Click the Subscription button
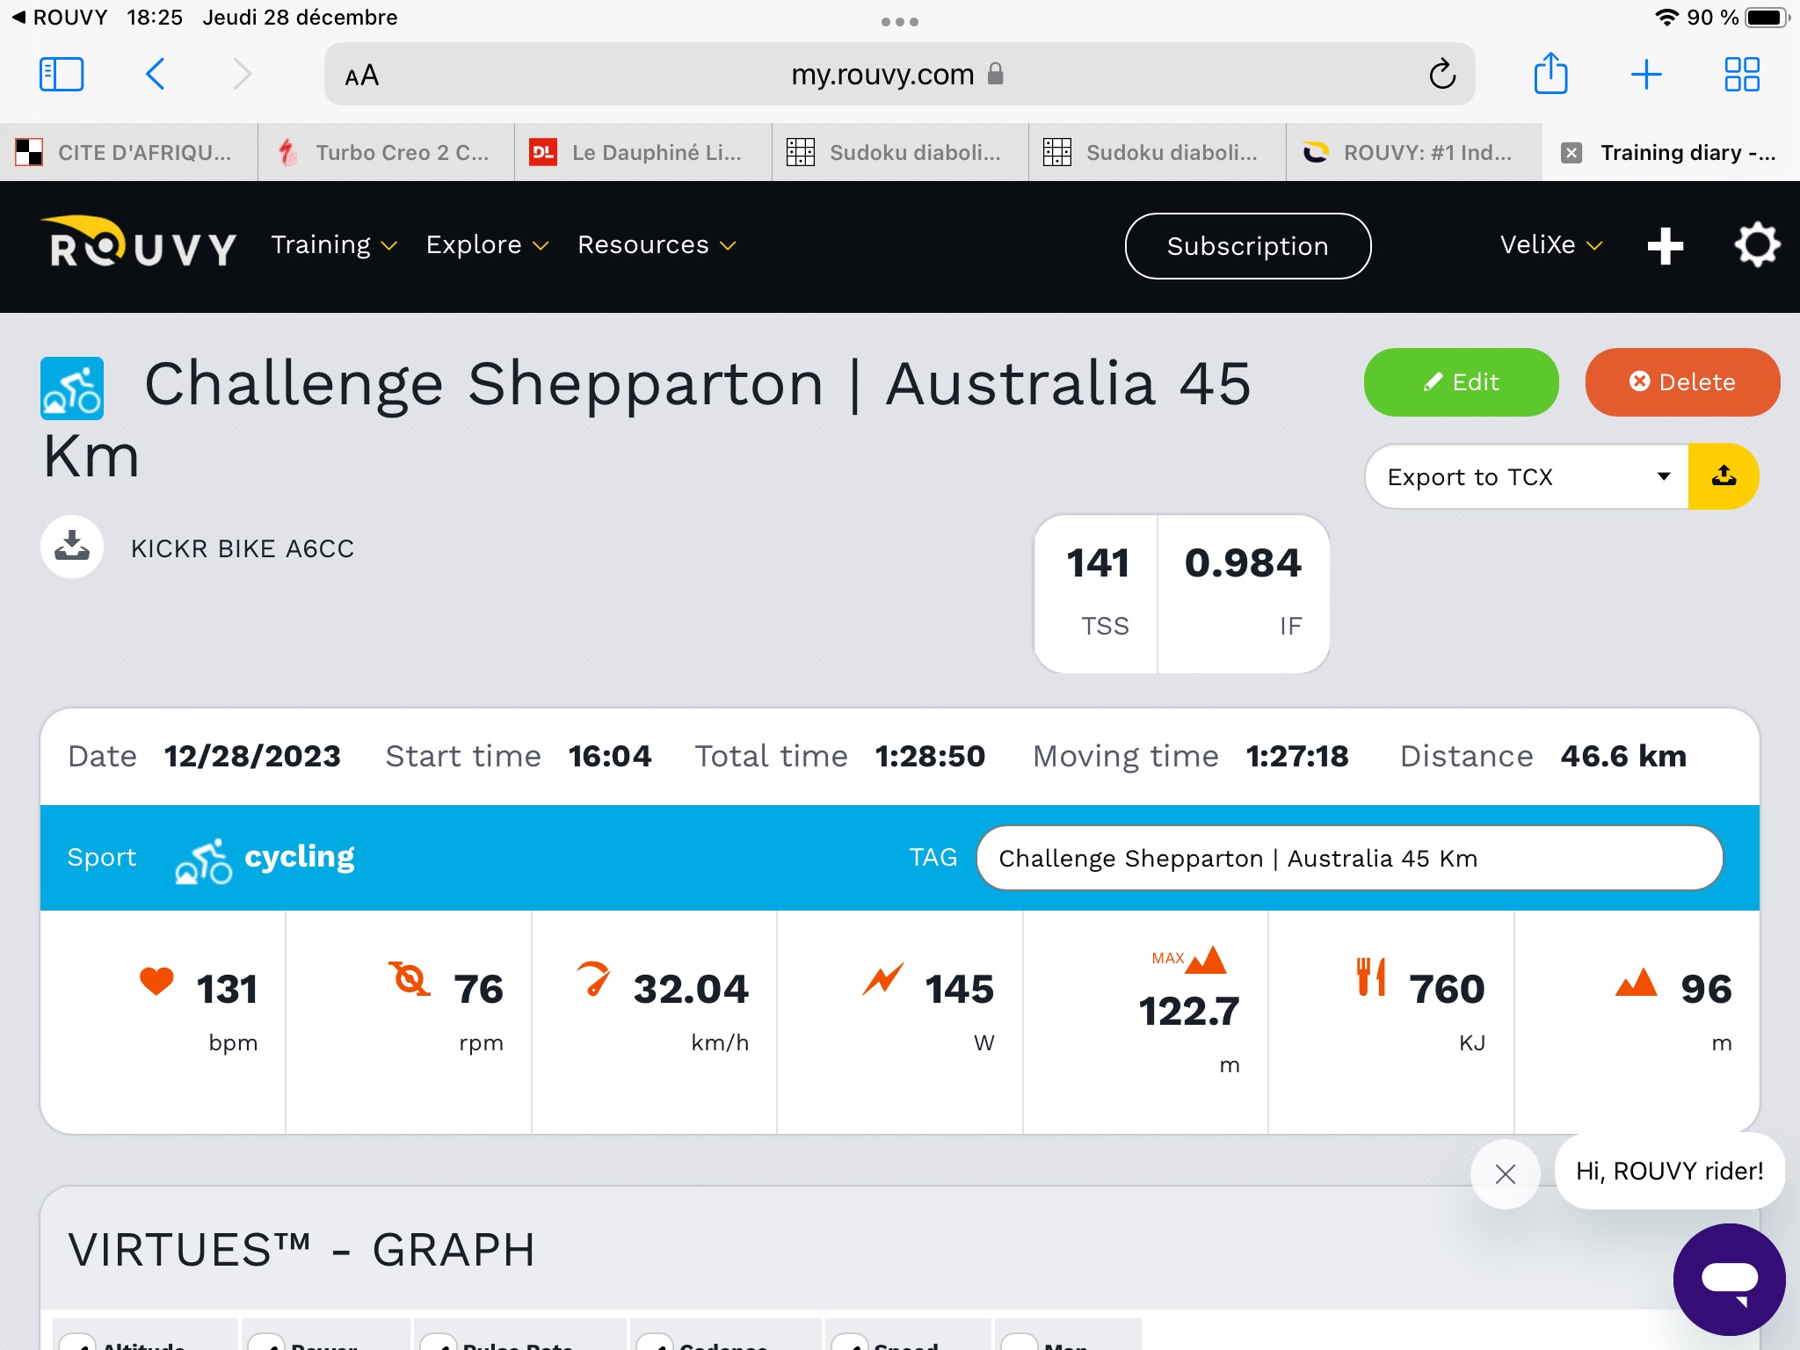Image resolution: width=1800 pixels, height=1350 pixels. pos(1247,246)
